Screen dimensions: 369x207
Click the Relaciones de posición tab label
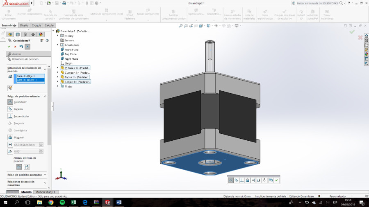(25, 59)
